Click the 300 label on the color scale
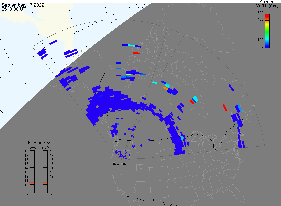Image resolution: width=281 pixels, height=206 pixels. pyautogui.click(x=260, y=26)
